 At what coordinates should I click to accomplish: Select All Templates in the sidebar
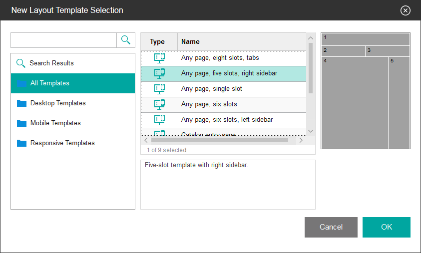click(x=50, y=83)
